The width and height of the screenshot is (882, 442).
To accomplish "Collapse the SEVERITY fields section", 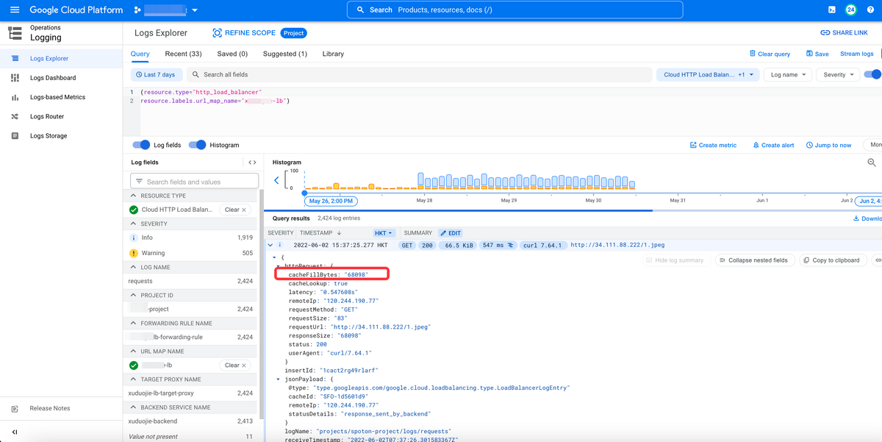I will 134,224.
